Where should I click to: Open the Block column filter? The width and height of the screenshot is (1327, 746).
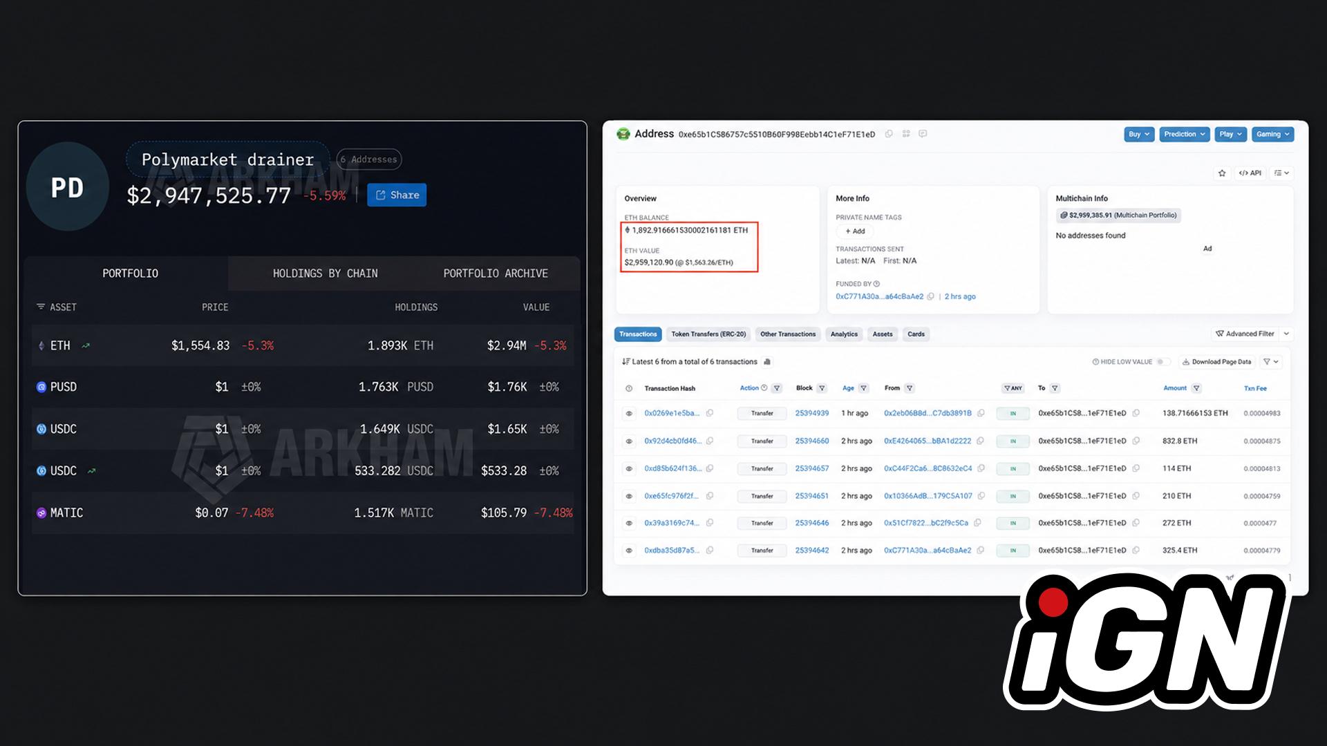click(x=822, y=388)
